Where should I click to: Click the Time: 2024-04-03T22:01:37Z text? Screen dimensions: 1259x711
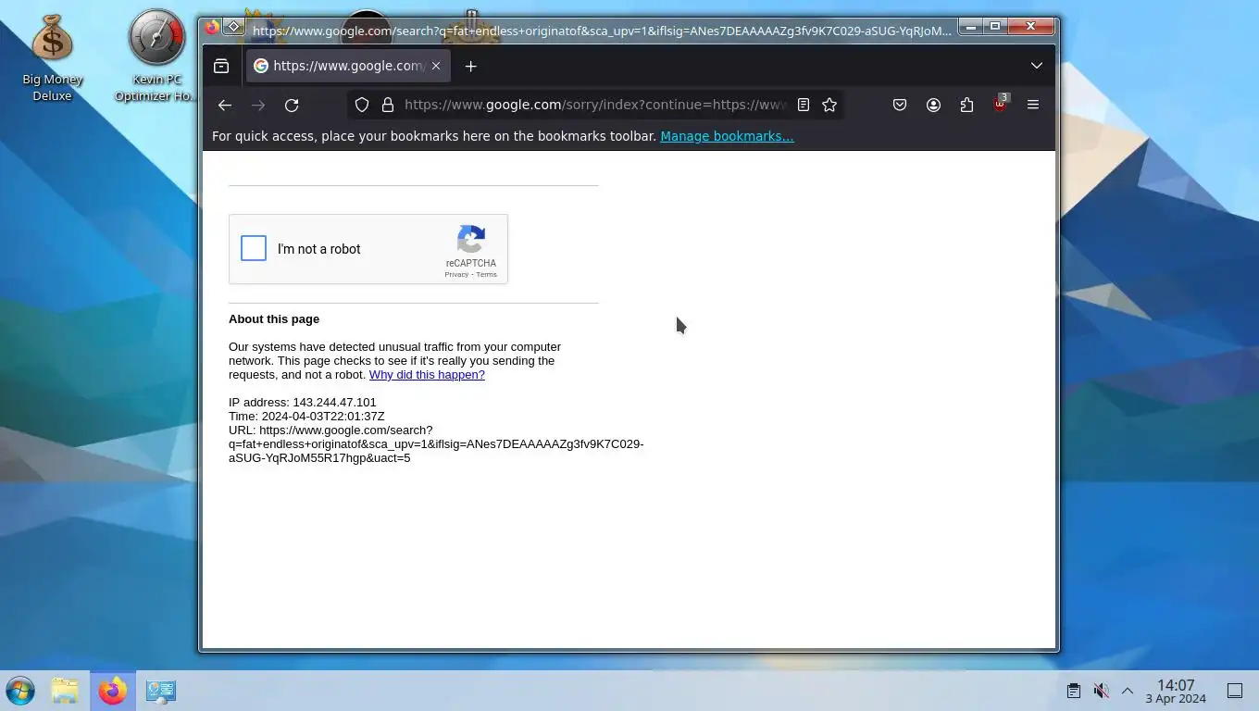(x=306, y=417)
